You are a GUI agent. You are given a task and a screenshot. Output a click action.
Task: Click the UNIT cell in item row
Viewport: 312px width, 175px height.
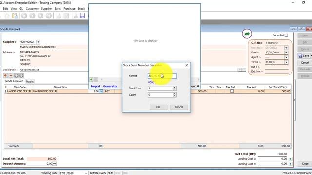[108, 91]
